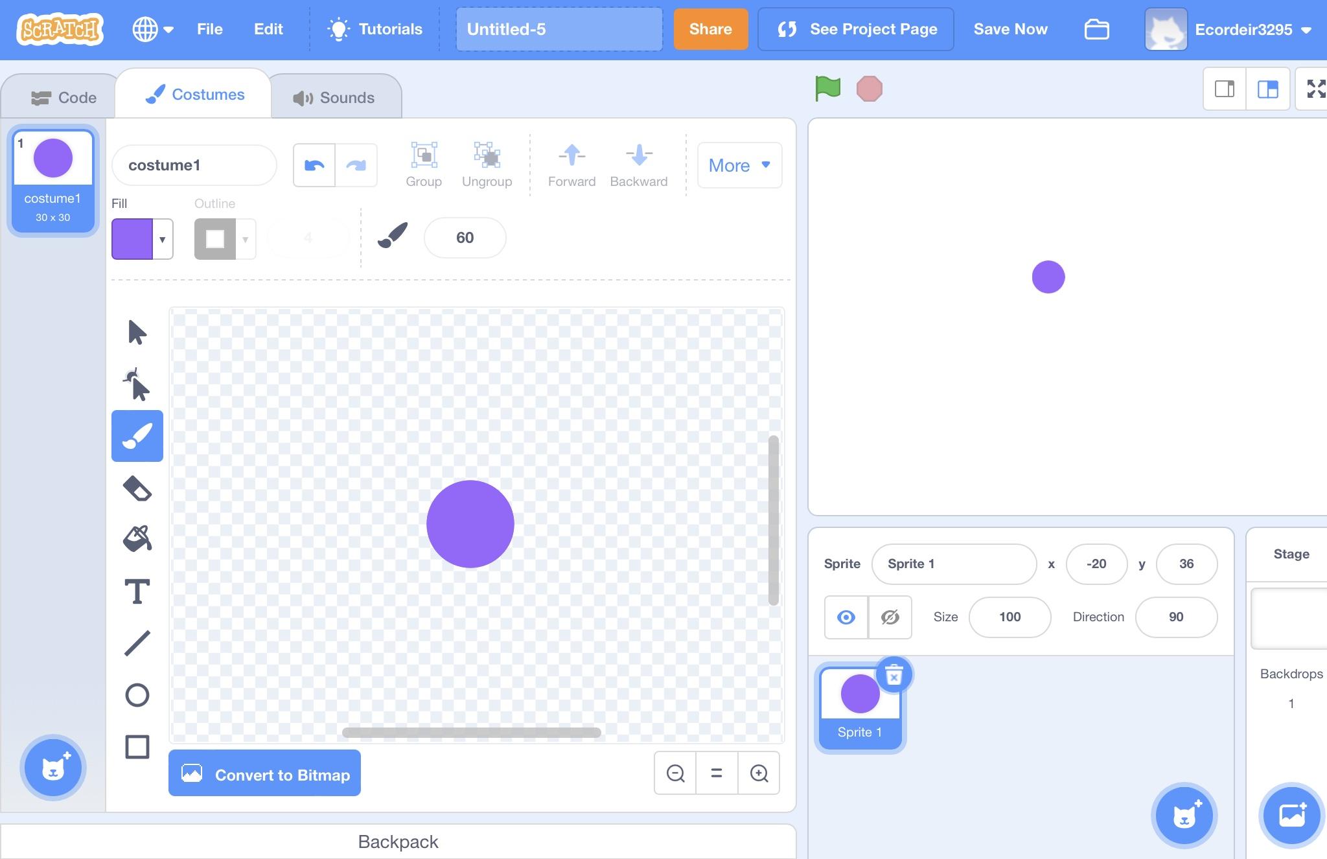Select the Reshape tool

137,385
